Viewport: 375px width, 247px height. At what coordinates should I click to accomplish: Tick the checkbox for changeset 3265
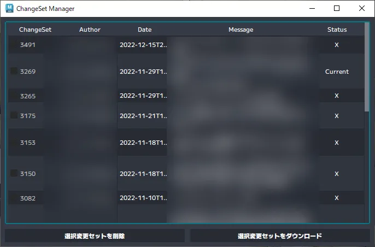pos(14,96)
